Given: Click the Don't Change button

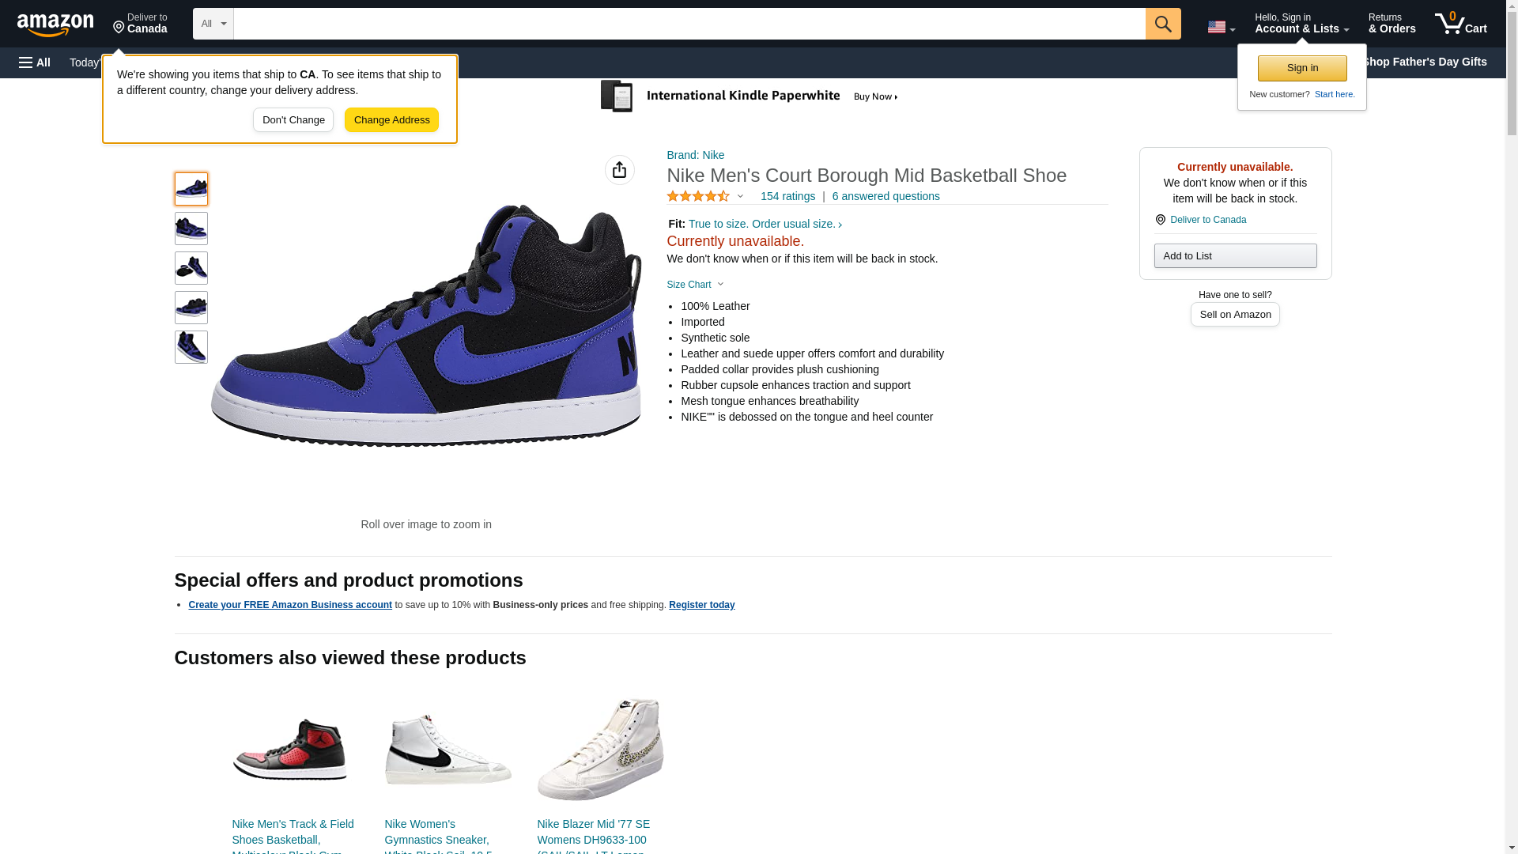Looking at the screenshot, I should 293,120.
